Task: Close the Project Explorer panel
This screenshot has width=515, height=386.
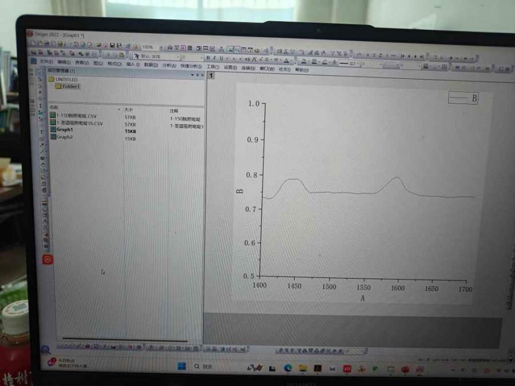Action: pos(203,75)
